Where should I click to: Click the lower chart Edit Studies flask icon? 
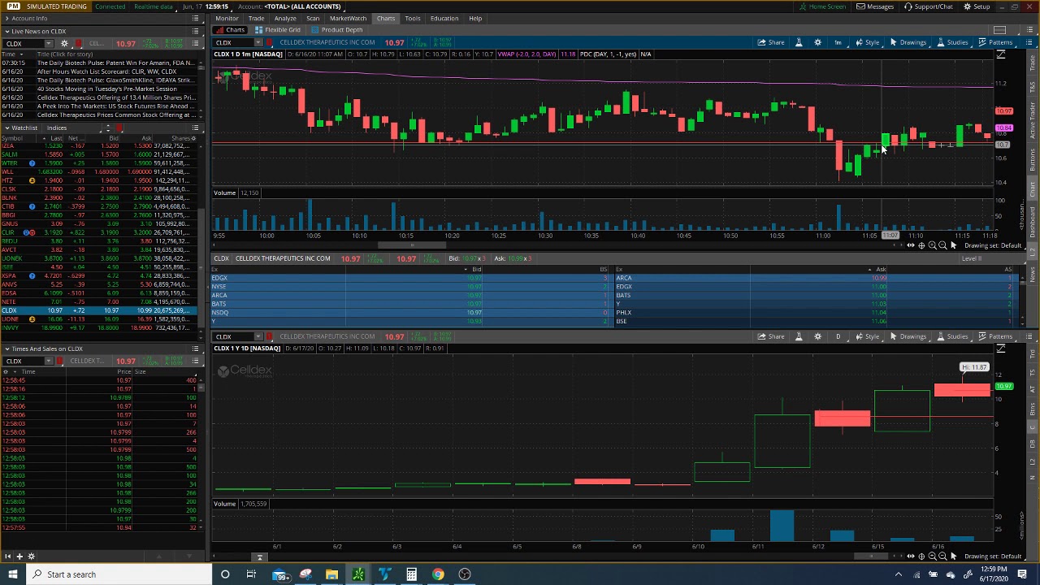pos(799,336)
